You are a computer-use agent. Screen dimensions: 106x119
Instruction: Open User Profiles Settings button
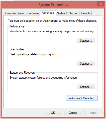pyautogui.click(x=86, y=64)
